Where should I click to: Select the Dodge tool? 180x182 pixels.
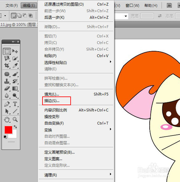pyautogui.click(x=15, y=96)
